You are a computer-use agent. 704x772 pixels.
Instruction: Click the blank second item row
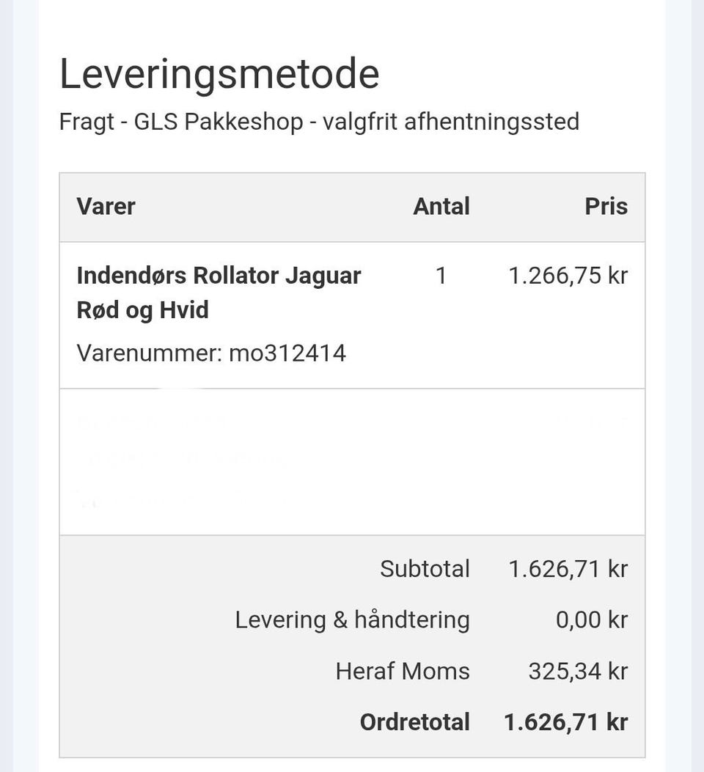(x=352, y=462)
